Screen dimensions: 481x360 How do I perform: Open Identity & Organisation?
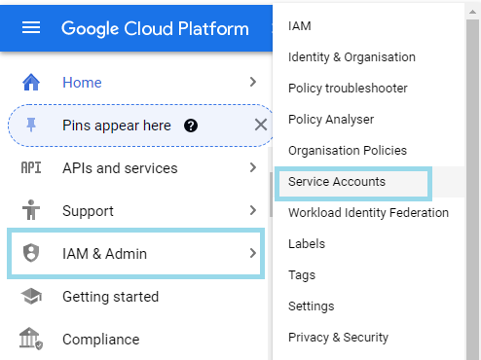tap(351, 57)
